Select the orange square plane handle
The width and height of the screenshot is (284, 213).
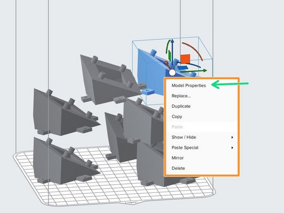(185, 59)
